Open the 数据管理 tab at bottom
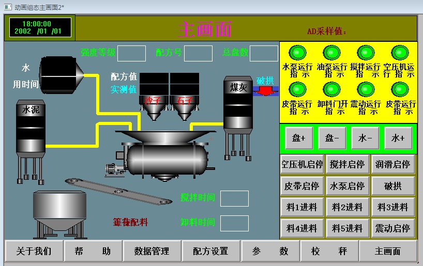 (x=152, y=251)
